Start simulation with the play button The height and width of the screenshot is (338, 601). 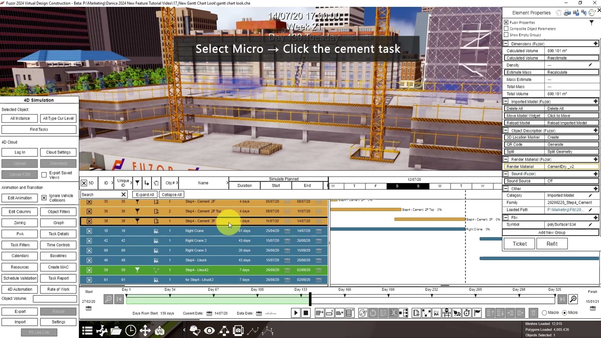(296, 313)
